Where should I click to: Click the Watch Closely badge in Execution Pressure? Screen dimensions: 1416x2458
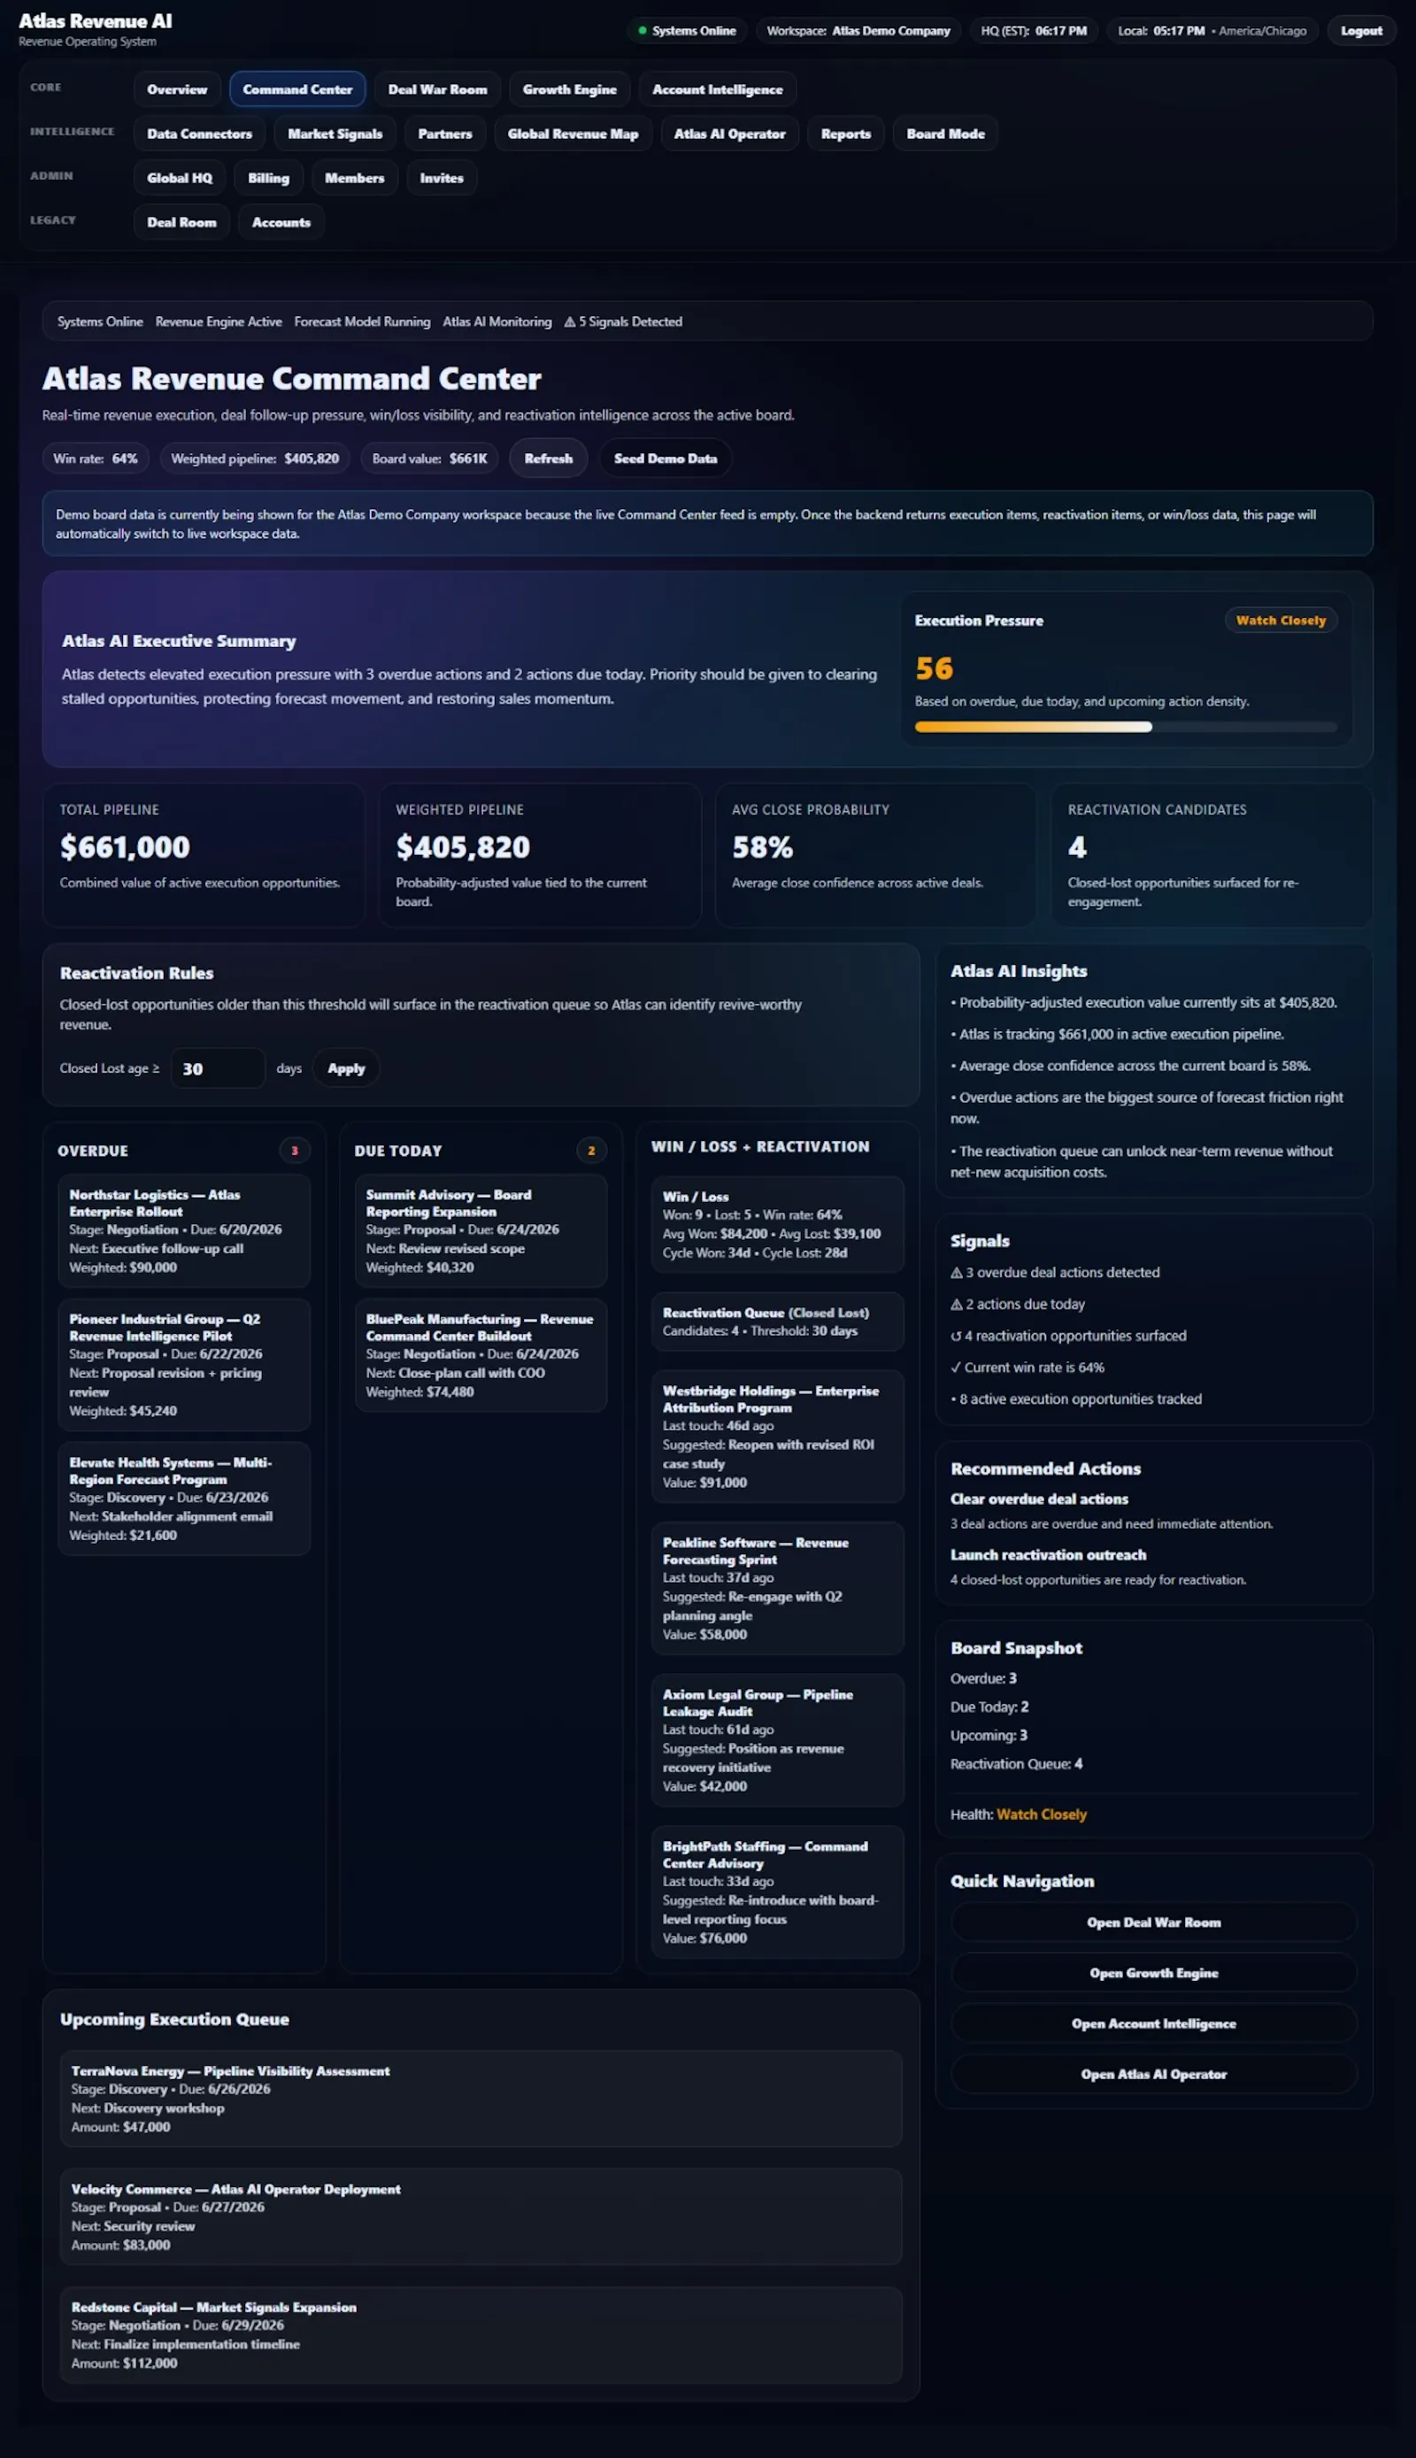point(1281,620)
